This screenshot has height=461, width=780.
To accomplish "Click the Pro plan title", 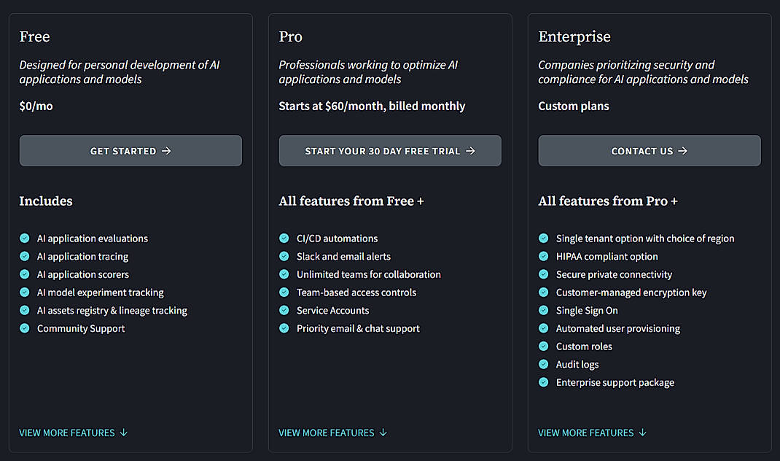I will point(291,36).
